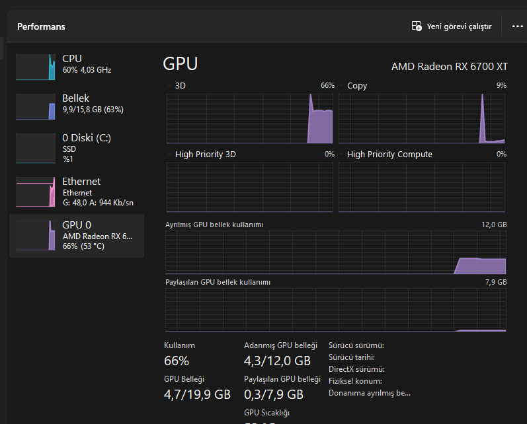Click the AMD Radeon RX 6700 XT heading
The width and height of the screenshot is (527, 424).
(450, 66)
